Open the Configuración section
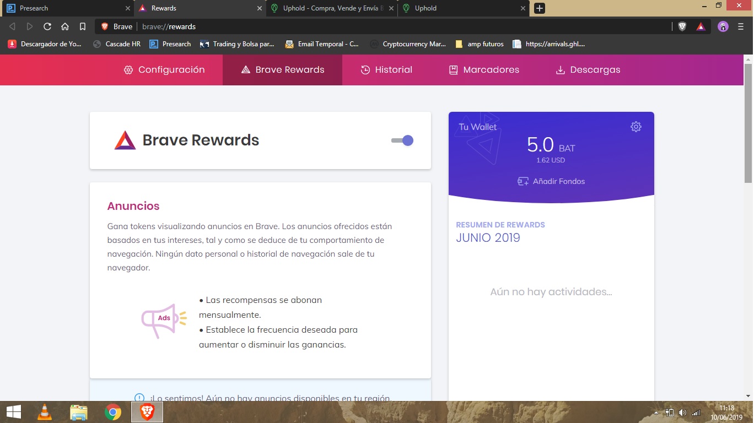This screenshot has width=754, height=423. 164,70
